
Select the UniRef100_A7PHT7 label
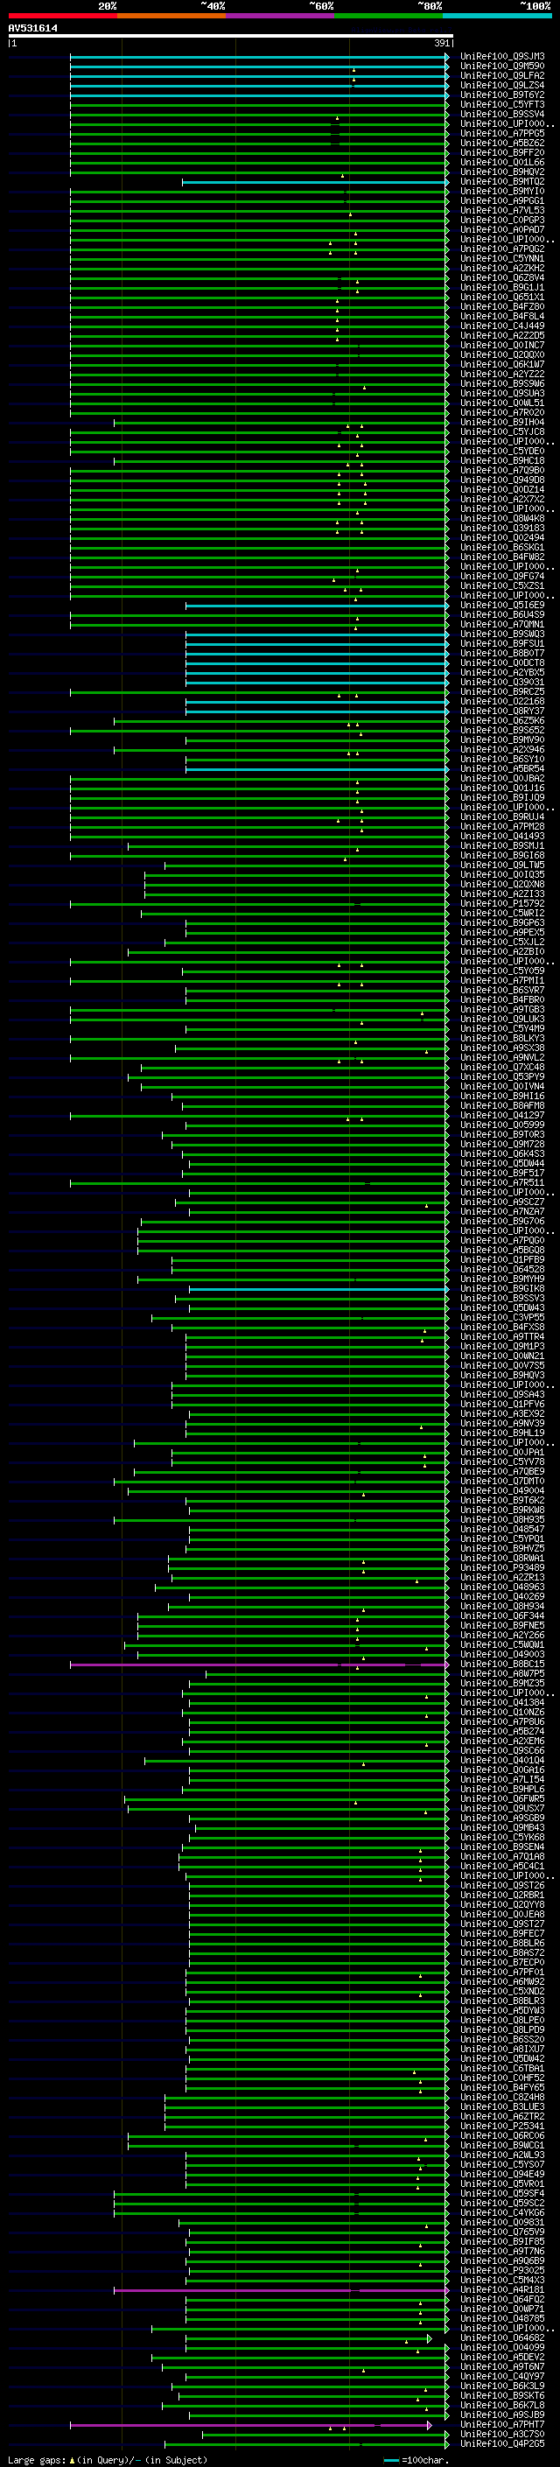pyautogui.click(x=502, y=2424)
